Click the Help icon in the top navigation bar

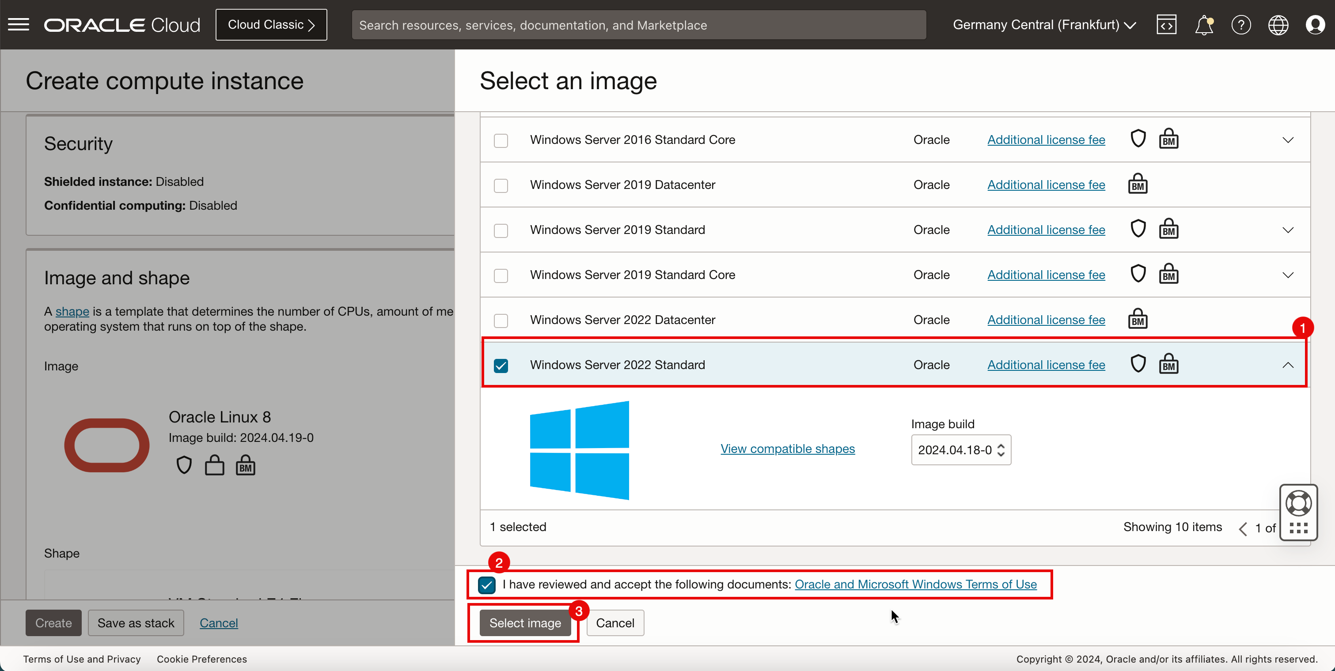[x=1241, y=25]
